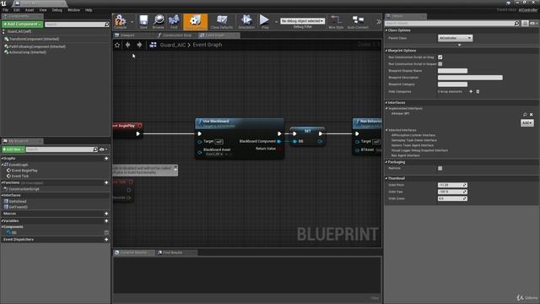Viewport: 540px width, 304px height.
Task: Save the blueprint using the Save icon
Action: tap(143, 21)
